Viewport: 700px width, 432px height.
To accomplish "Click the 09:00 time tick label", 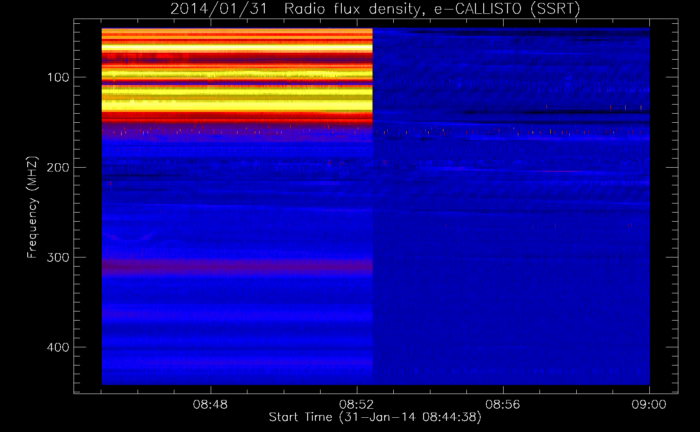I will pyautogui.click(x=649, y=405).
